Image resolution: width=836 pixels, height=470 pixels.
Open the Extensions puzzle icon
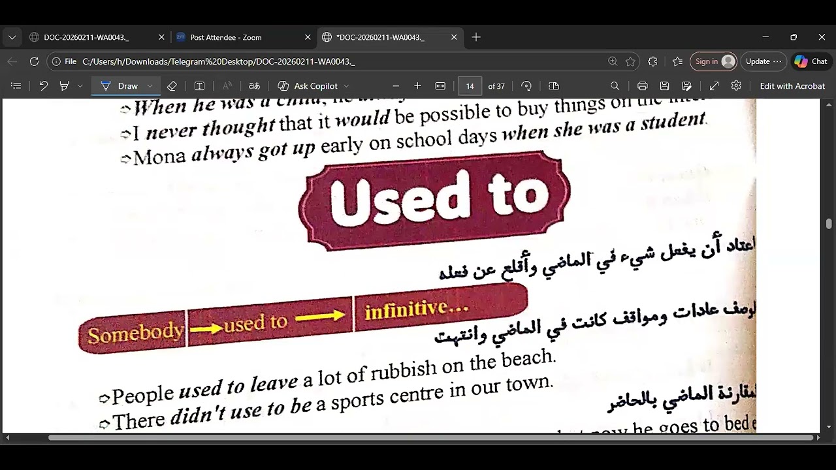[x=652, y=61]
